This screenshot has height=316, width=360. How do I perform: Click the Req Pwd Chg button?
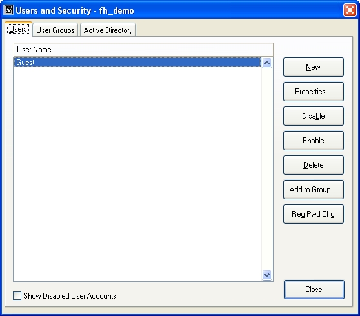tap(314, 214)
